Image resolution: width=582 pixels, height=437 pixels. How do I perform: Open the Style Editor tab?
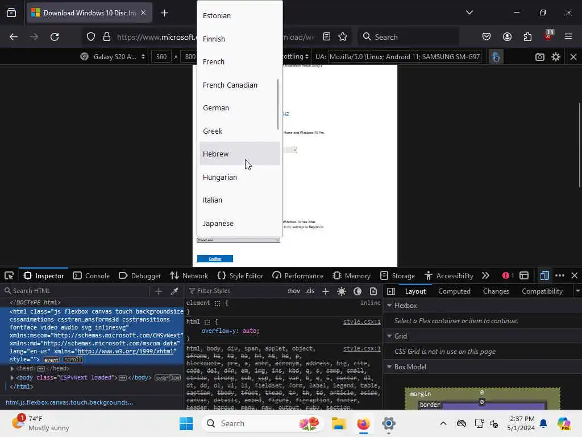[240, 276]
